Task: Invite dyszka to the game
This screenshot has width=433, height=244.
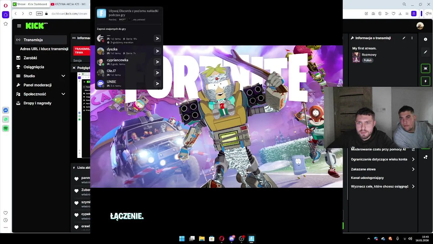Action: [x=157, y=51]
